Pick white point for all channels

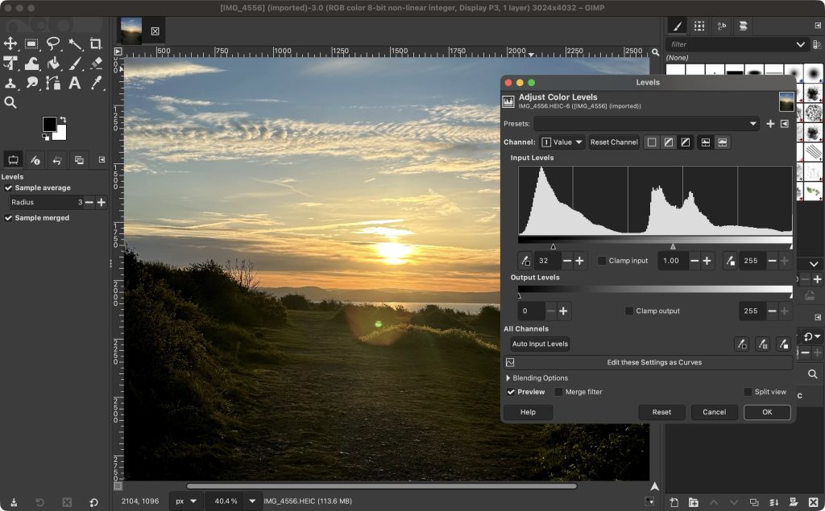(783, 344)
